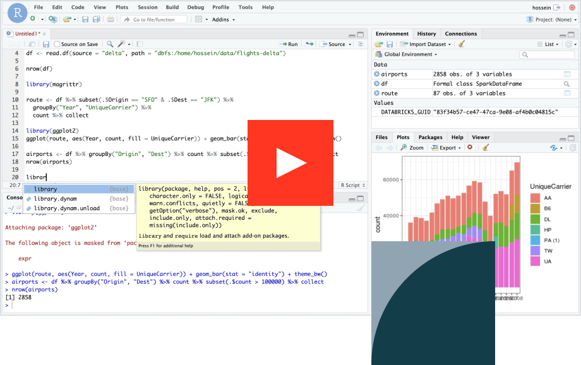The height and width of the screenshot is (365, 581).
Task: Click the red video play button
Action: point(290,163)
